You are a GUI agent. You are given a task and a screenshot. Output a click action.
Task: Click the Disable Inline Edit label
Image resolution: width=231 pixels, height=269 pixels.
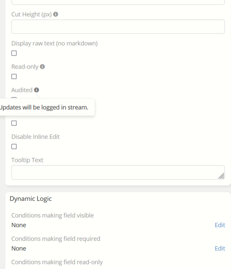pos(36,137)
